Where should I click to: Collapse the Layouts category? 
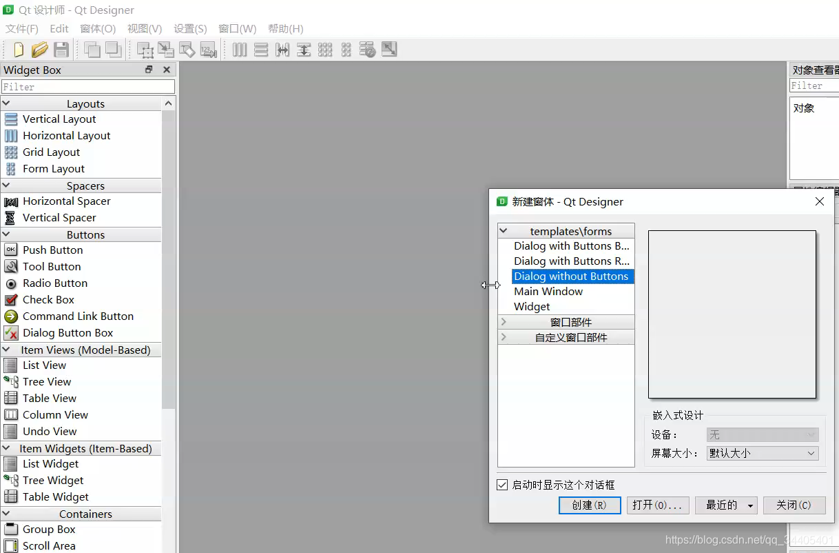(6, 103)
